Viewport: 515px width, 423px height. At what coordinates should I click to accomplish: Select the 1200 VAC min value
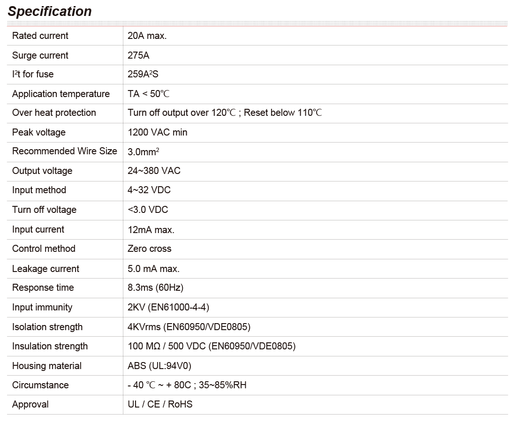click(157, 132)
